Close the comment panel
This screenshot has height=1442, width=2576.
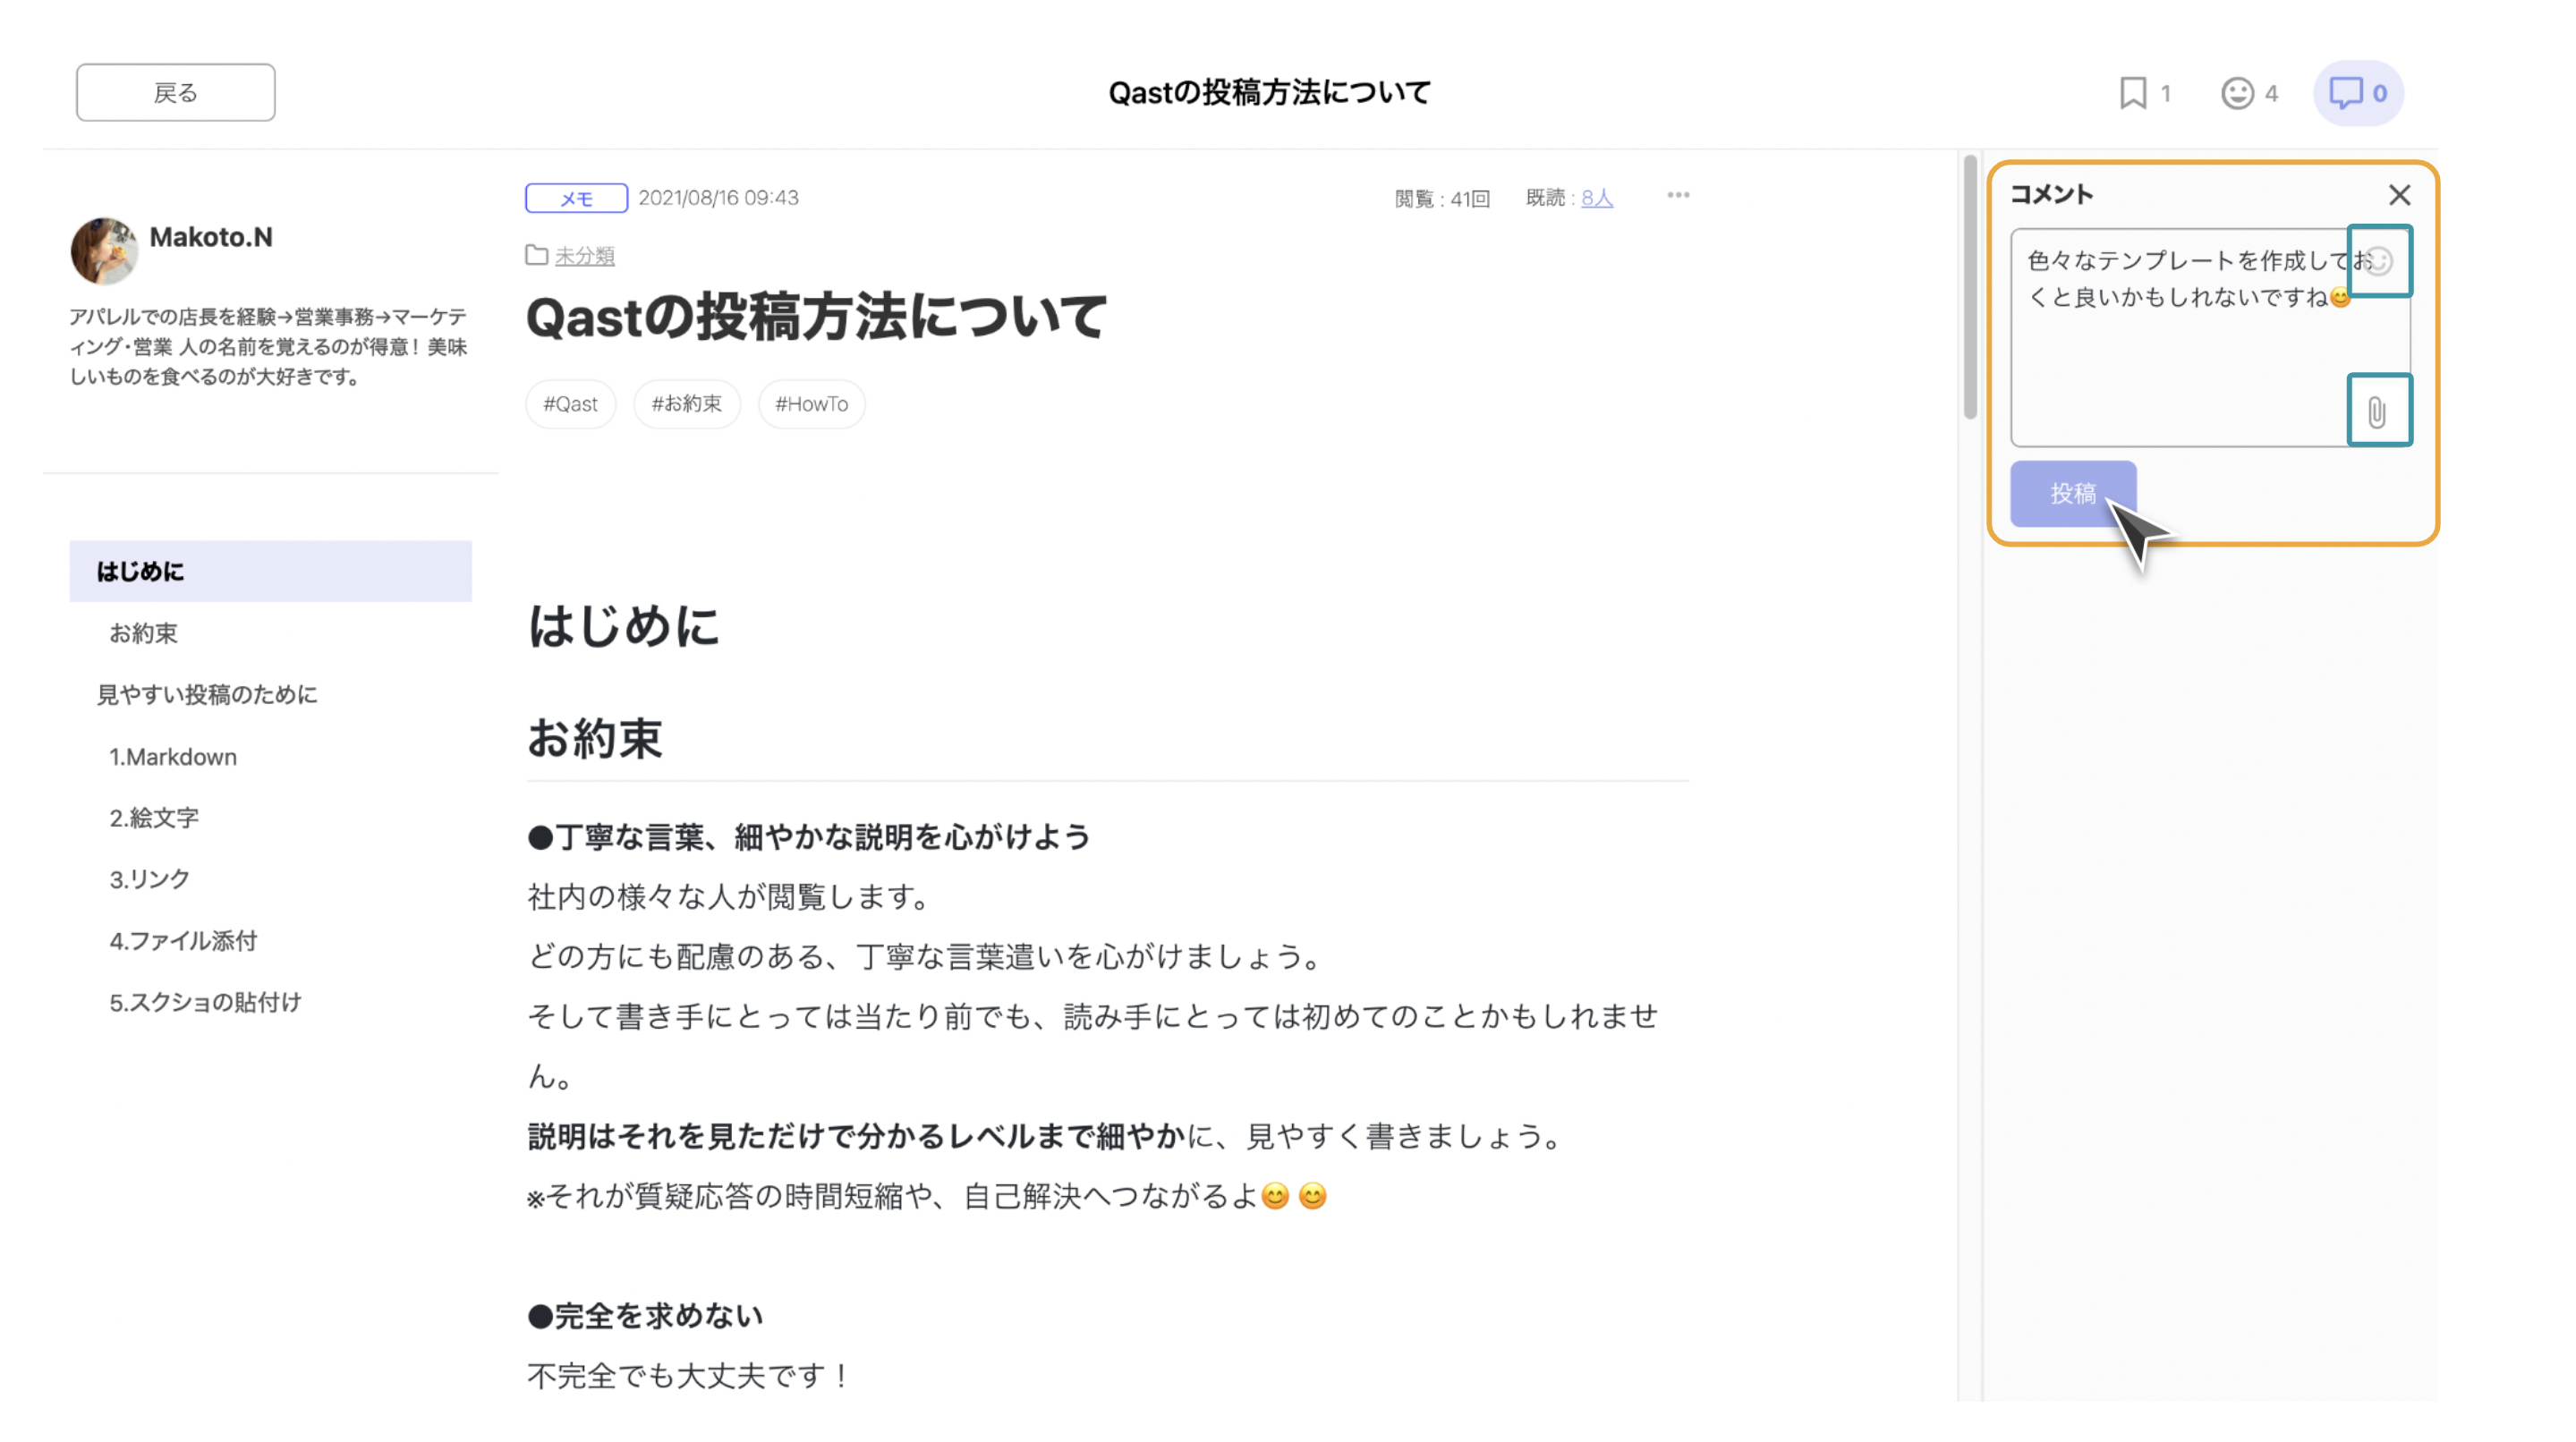click(x=2399, y=195)
